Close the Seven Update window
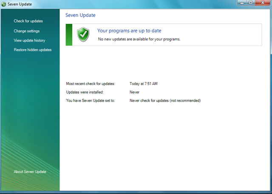Viewport: 272px width, 194px height. pos(263,3)
